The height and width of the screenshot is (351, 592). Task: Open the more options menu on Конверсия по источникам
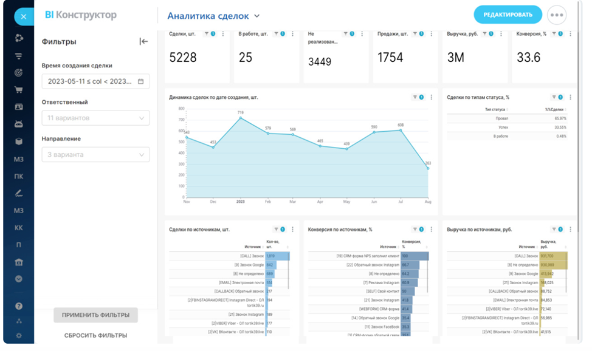point(432,229)
